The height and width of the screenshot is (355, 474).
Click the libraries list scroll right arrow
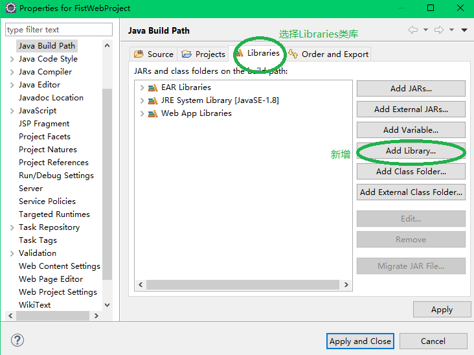pos(346,284)
